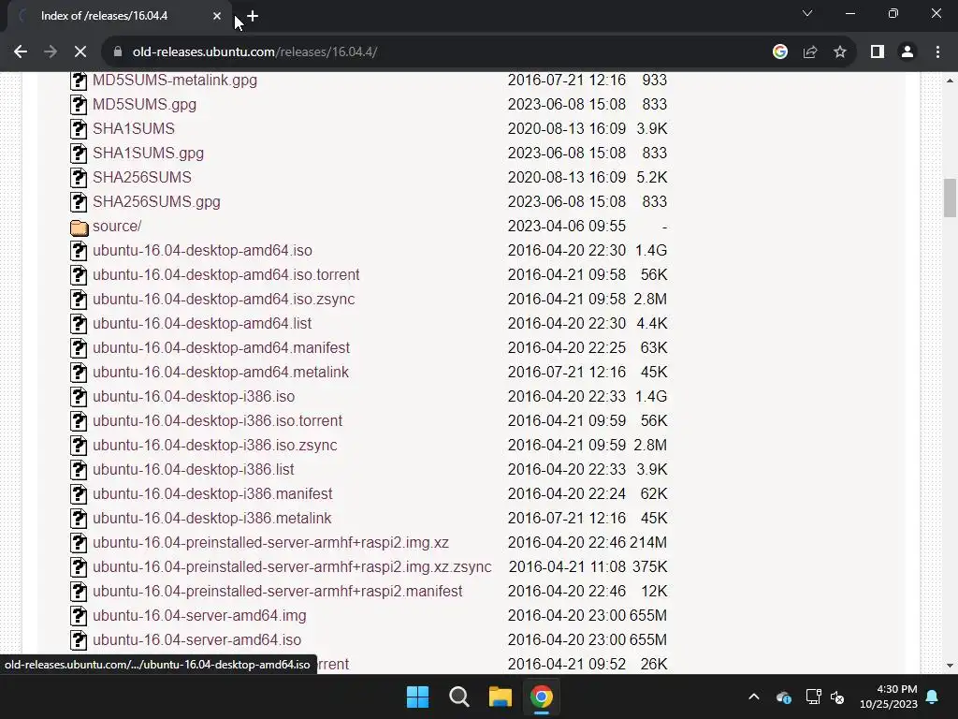Open ubuntu-16.04-desktop-i386.metalink link
The height and width of the screenshot is (719, 958).
click(x=212, y=519)
